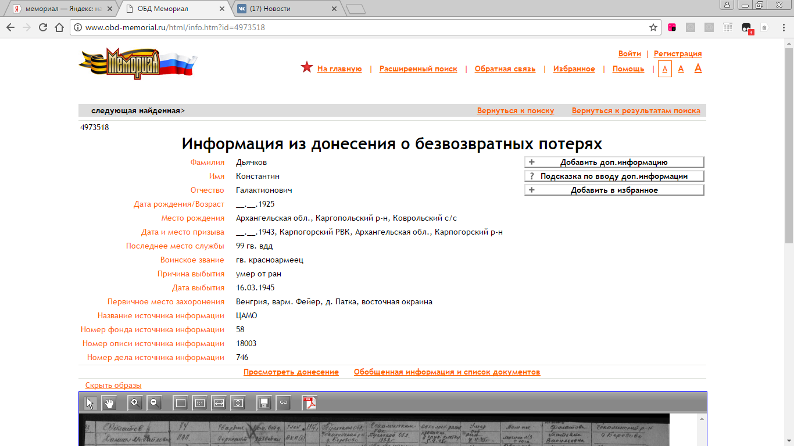Select the arrow pointer tool in the viewer
Screen dimensions: 794x446
(90, 403)
